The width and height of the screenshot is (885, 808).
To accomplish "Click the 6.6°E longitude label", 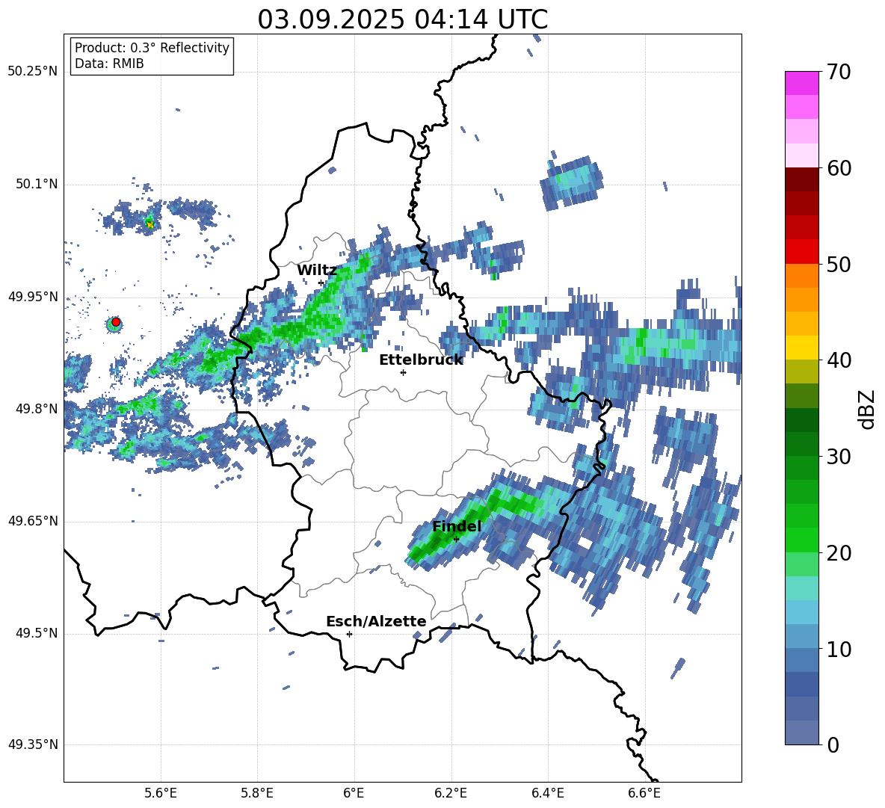I will point(644,793).
